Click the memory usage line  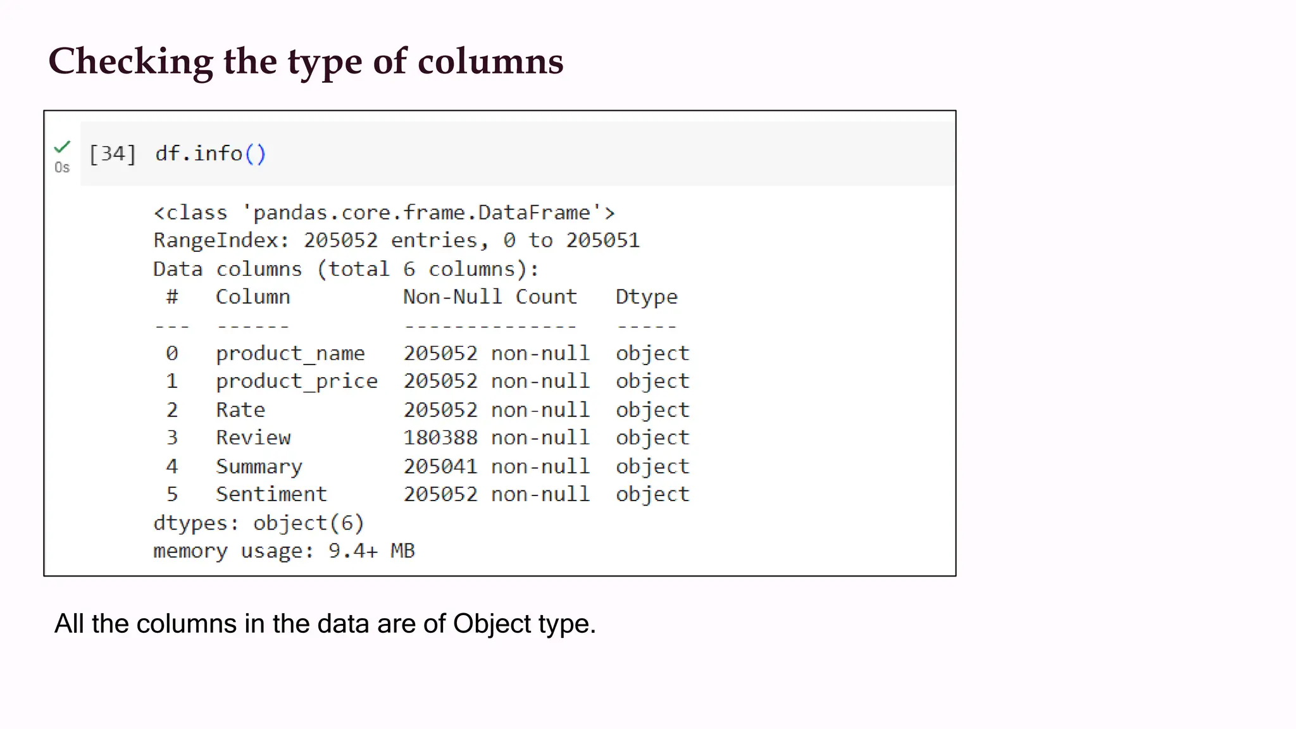tap(283, 551)
